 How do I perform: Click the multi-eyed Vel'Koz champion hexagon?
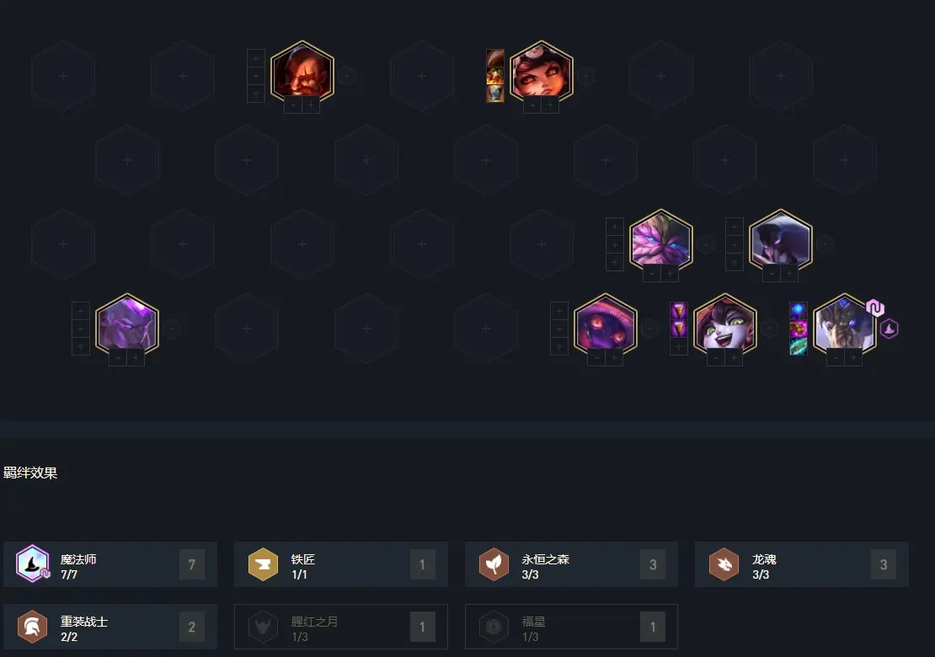(606, 324)
